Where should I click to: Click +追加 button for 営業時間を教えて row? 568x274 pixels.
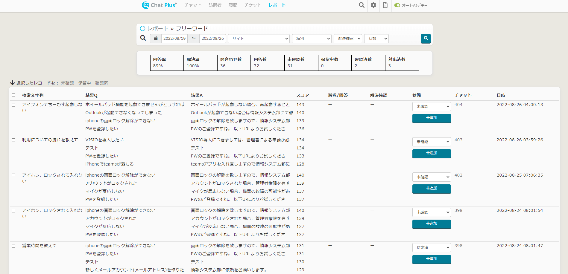tap(432, 259)
